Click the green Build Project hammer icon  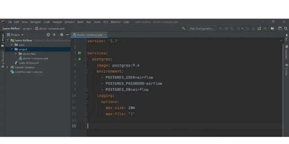pyautogui.click(x=183, y=28)
